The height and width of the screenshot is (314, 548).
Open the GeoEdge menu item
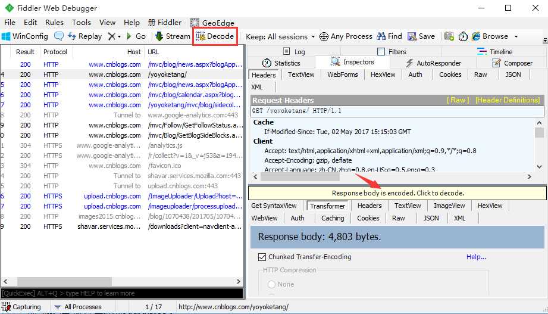[212, 23]
